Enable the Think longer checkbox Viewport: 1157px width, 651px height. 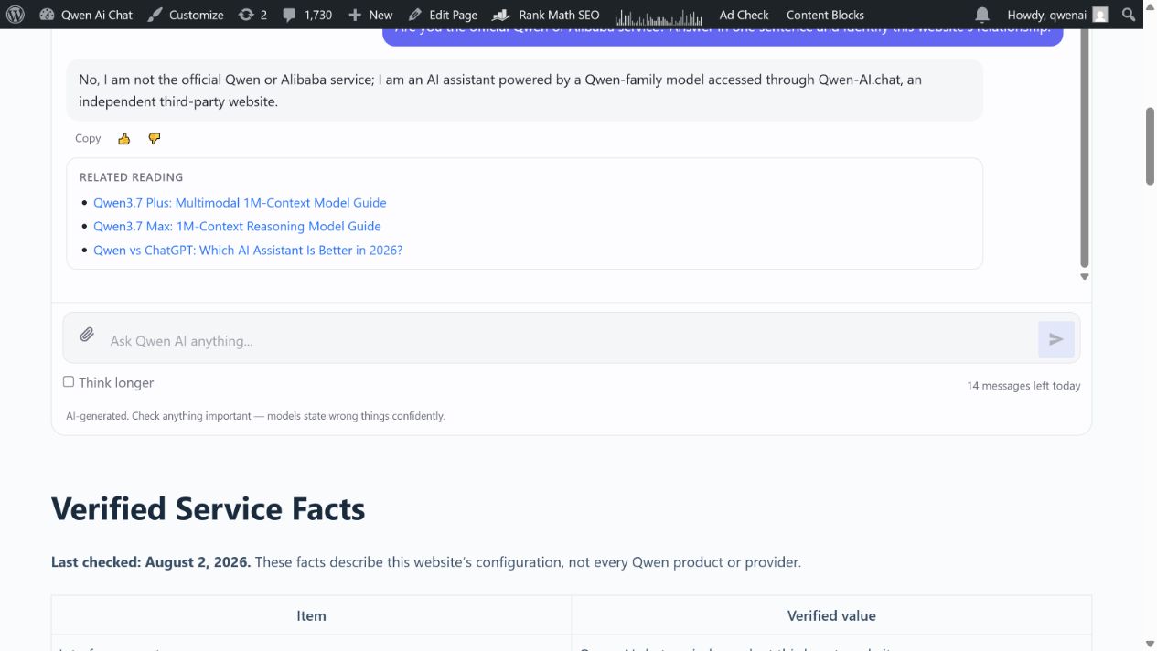tap(69, 381)
